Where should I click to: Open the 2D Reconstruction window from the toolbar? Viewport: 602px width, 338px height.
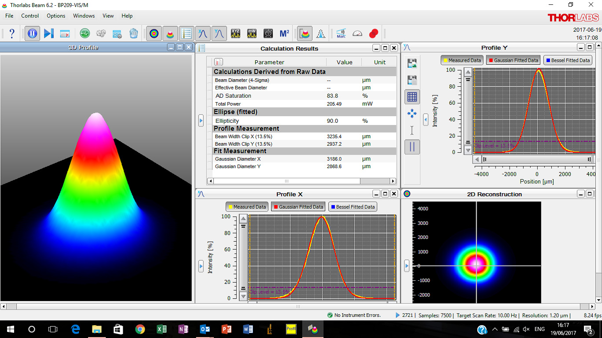pos(154,33)
